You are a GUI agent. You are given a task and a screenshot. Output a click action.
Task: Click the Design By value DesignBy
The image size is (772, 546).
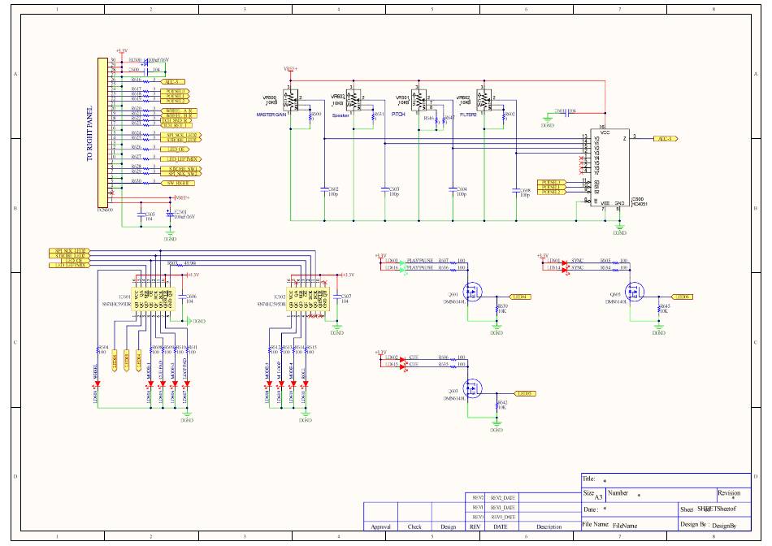724,526
